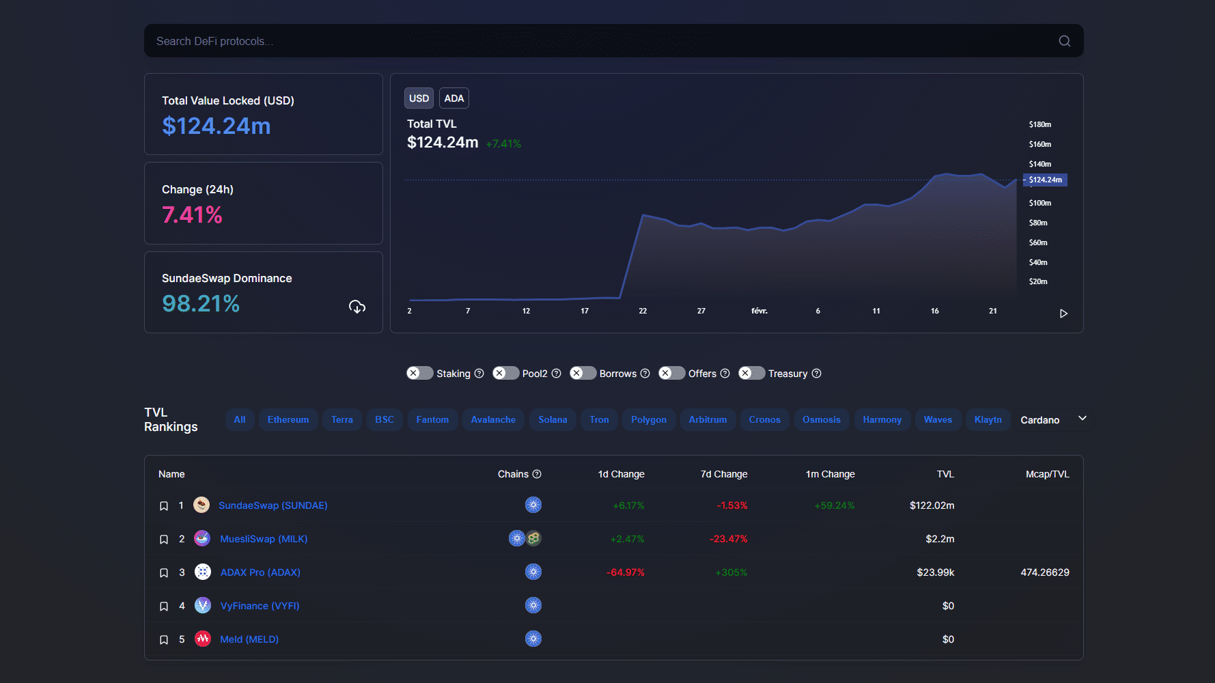Bookmark the VyFinance row
This screenshot has width=1215, height=683.
click(164, 607)
